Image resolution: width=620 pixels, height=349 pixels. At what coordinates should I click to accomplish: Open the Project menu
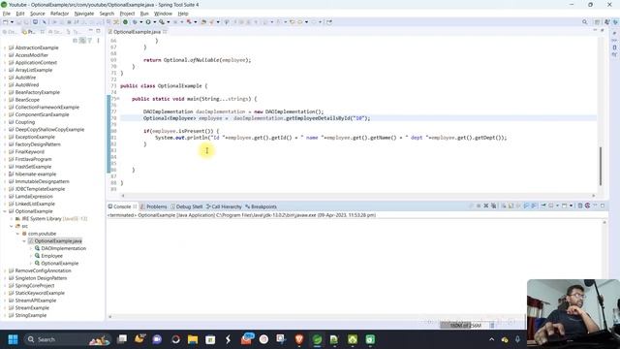pyautogui.click(x=127, y=14)
